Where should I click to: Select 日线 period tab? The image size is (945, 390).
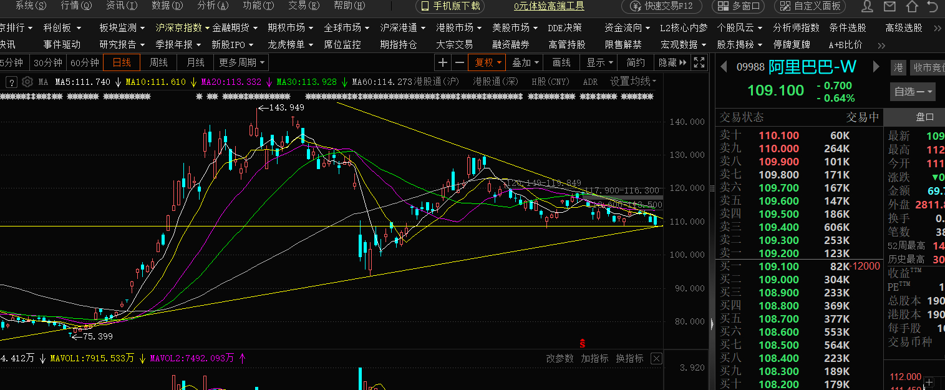click(122, 62)
